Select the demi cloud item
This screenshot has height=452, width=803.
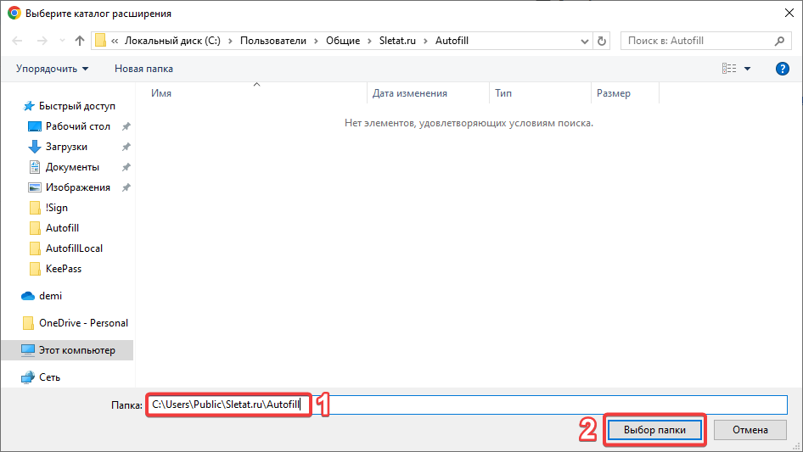point(50,296)
